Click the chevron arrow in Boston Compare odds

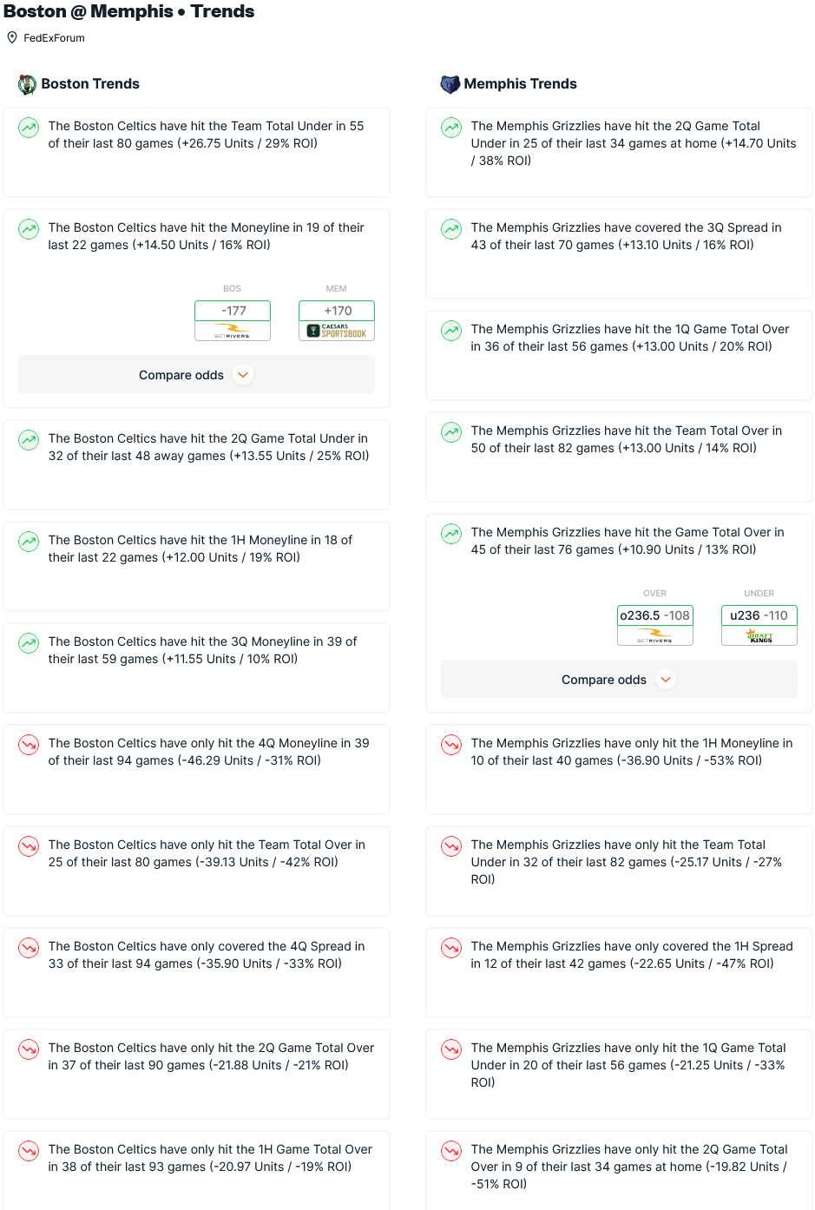click(x=243, y=375)
